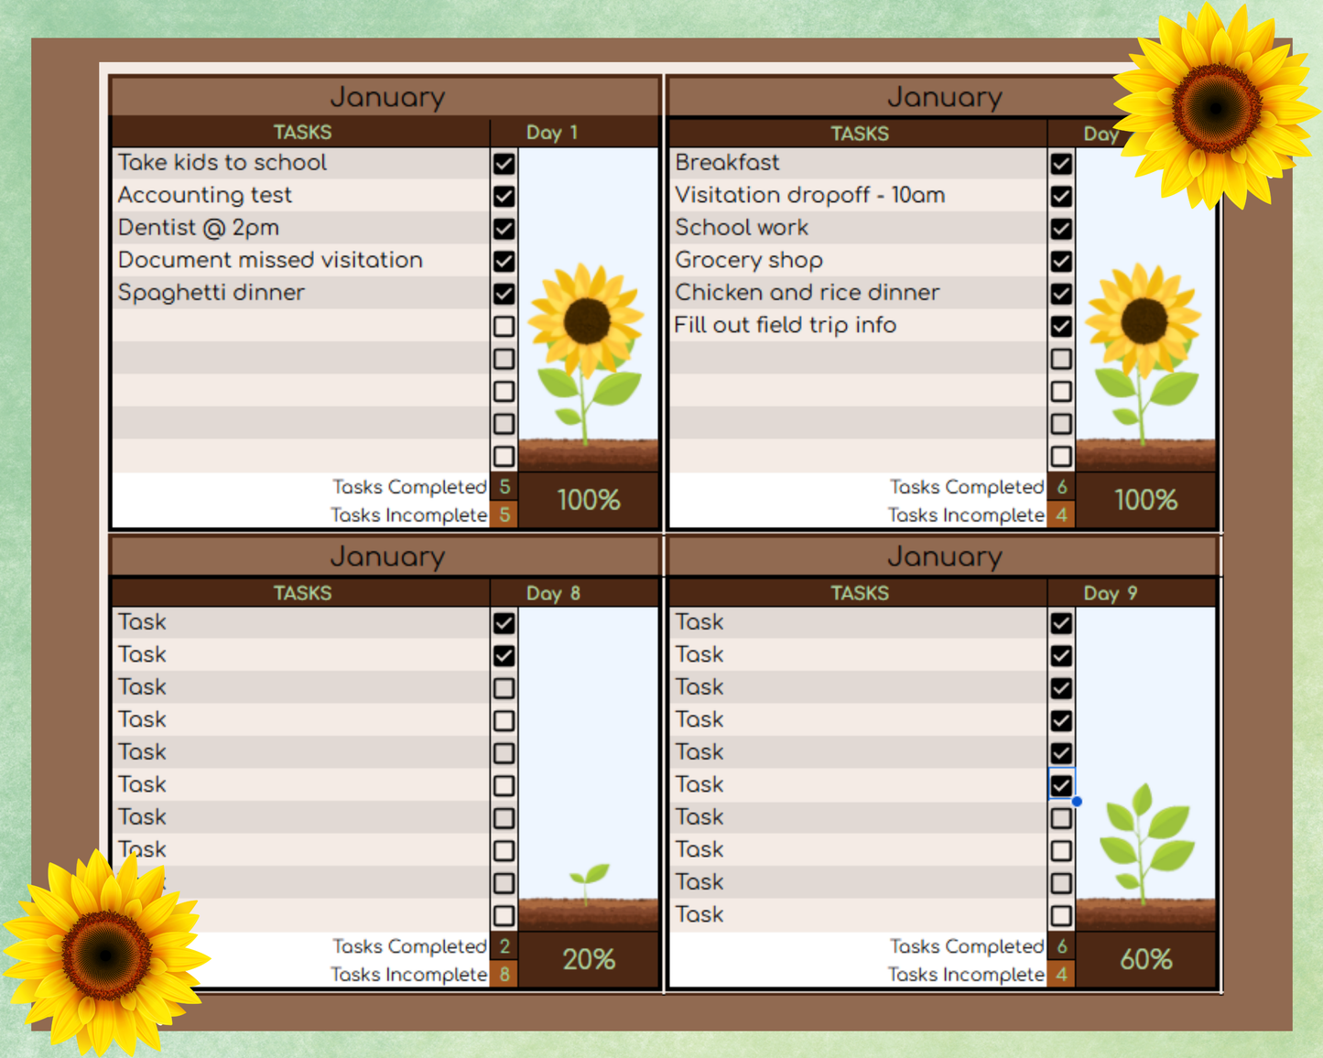The width and height of the screenshot is (1323, 1058).
Task: Uncheck the first Task checkbox in Day 9 panel
Action: click(1061, 623)
